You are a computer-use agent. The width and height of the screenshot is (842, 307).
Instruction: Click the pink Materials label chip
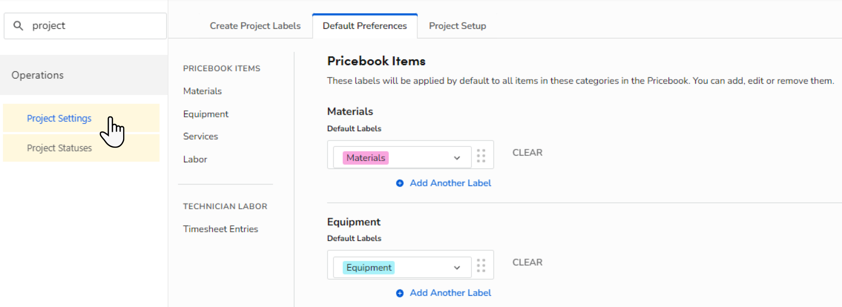tap(365, 158)
